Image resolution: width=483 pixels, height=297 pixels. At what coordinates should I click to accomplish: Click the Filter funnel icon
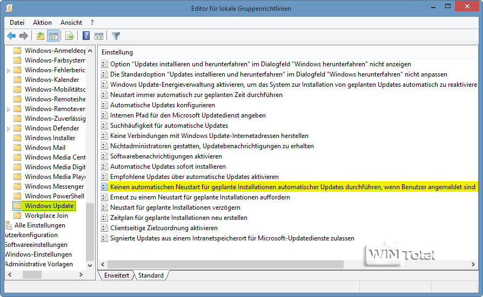pos(116,36)
